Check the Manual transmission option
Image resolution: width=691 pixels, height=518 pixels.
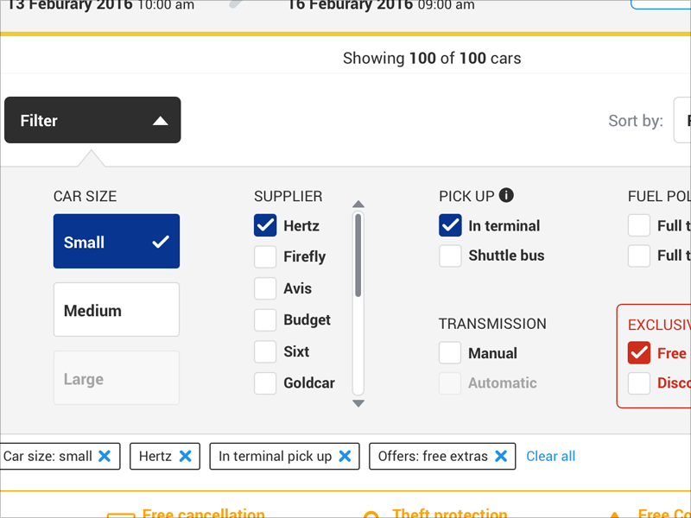pos(450,353)
